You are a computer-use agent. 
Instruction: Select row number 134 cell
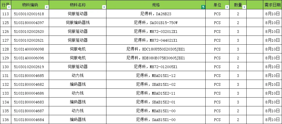click(6, 102)
